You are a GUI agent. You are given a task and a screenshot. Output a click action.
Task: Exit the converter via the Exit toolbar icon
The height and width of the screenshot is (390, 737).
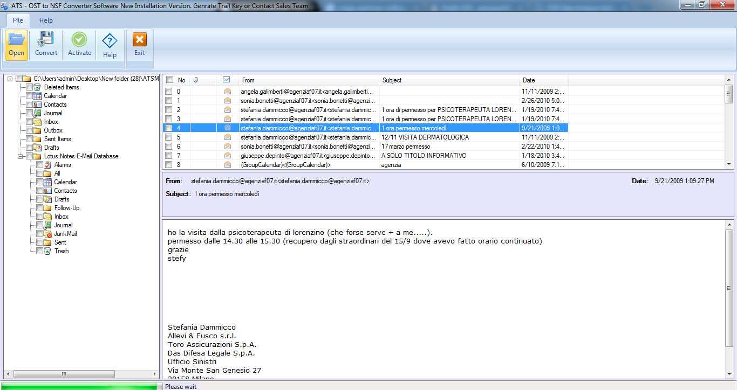(x=139, y=43)
